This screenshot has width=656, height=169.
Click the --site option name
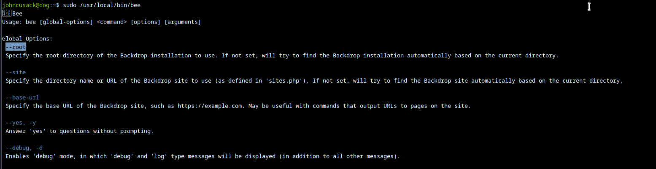point(16,72)
